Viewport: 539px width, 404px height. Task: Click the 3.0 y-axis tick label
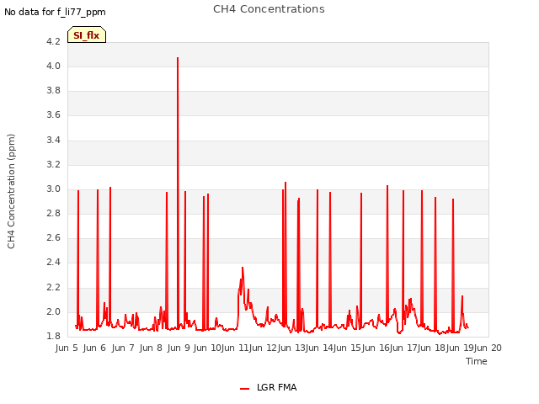click(x=53, y=189)
